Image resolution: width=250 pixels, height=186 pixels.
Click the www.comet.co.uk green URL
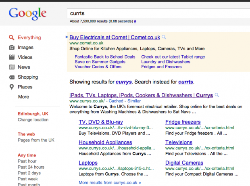pyautogui.click(x=86, y=43)
